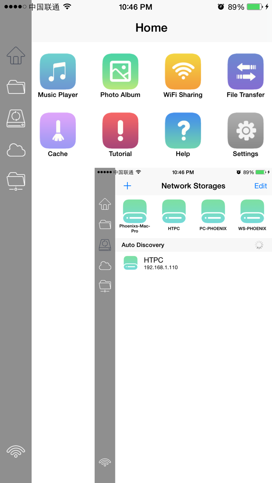Open the Music Player app icon

click(x=58, y=71)
